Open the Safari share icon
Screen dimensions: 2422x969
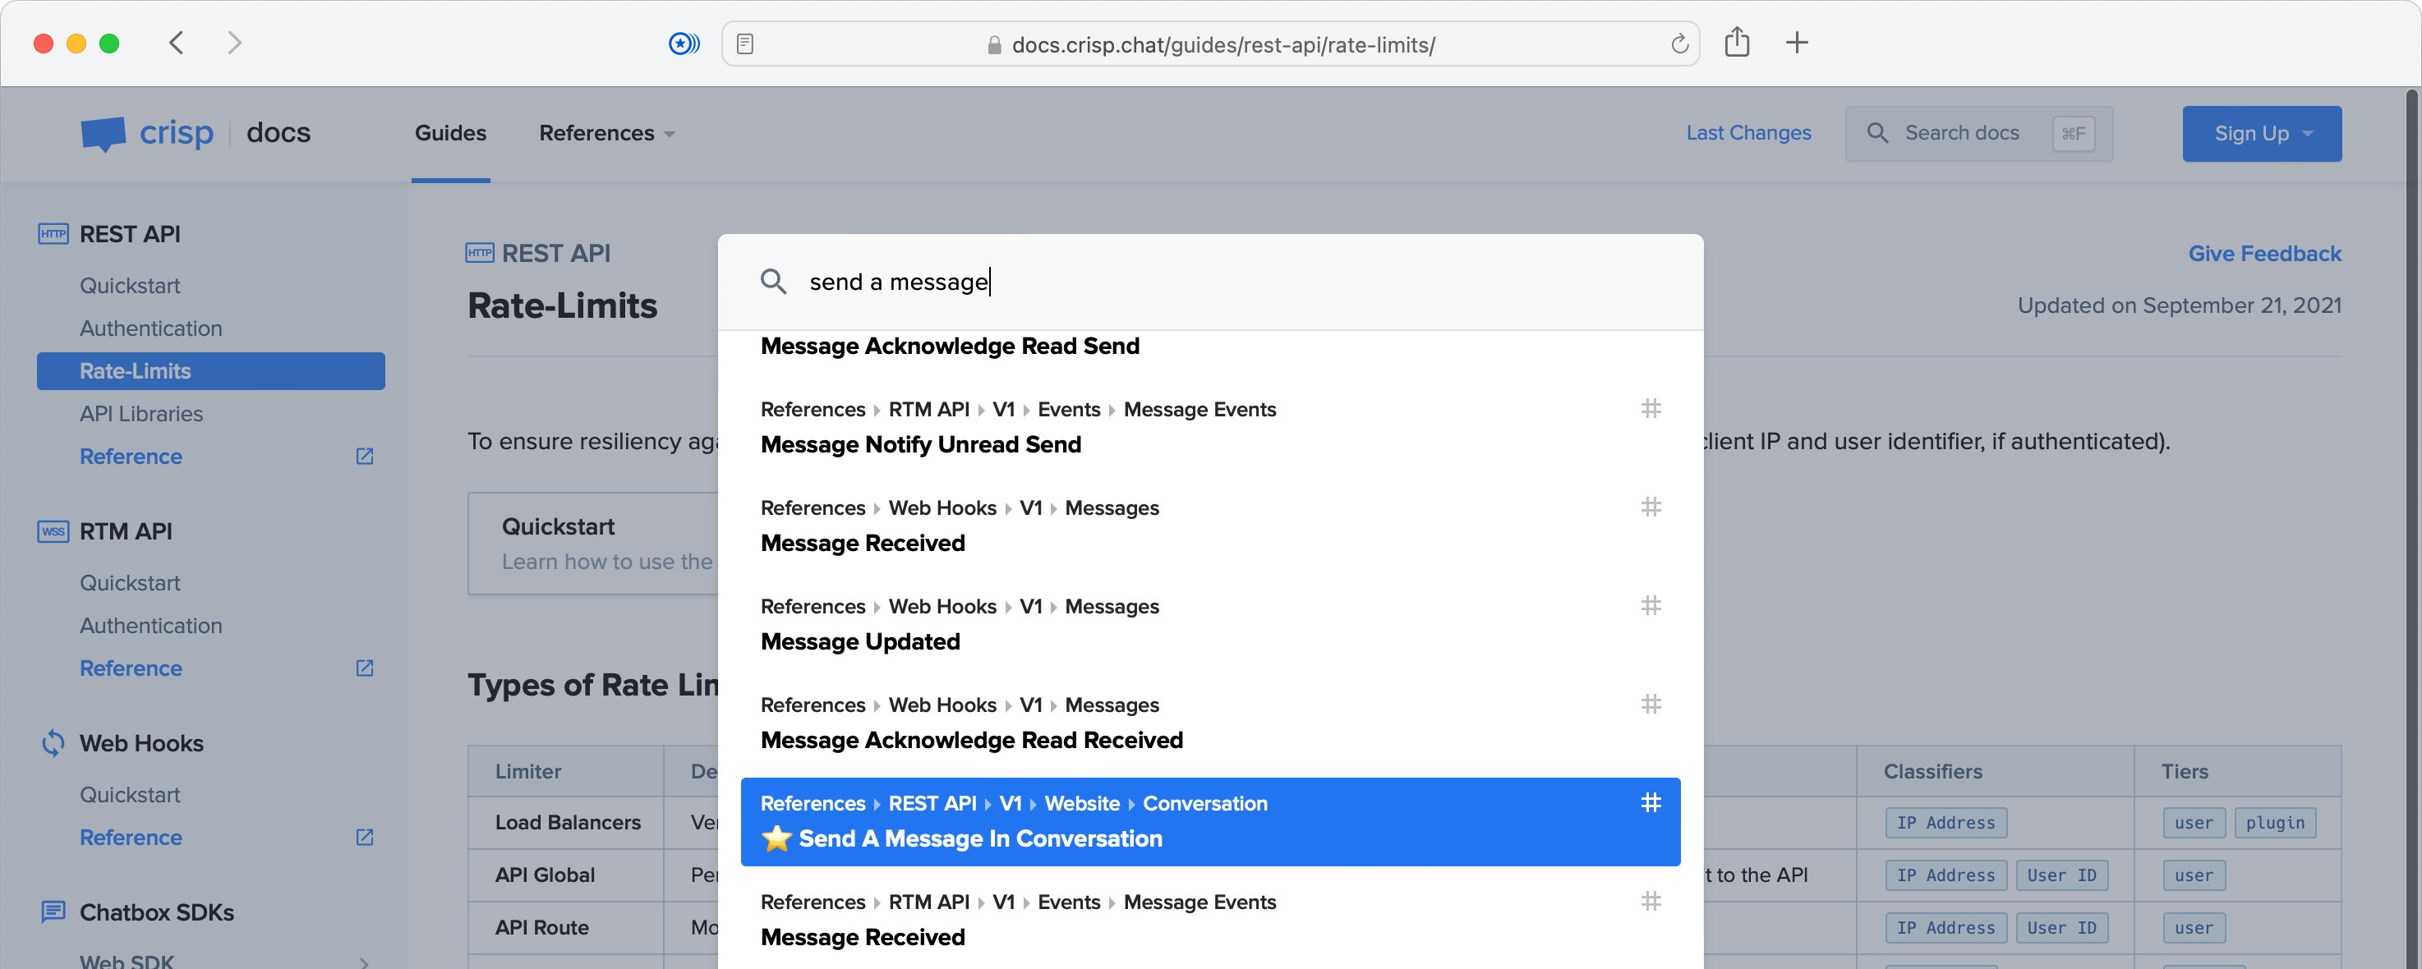tap(1737, 43)
